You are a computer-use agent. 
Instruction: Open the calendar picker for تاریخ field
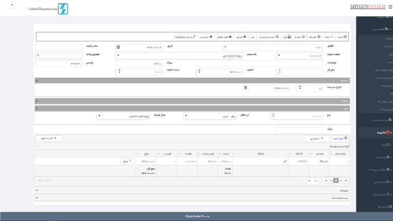pyautogui.click(x=118, y=47)
